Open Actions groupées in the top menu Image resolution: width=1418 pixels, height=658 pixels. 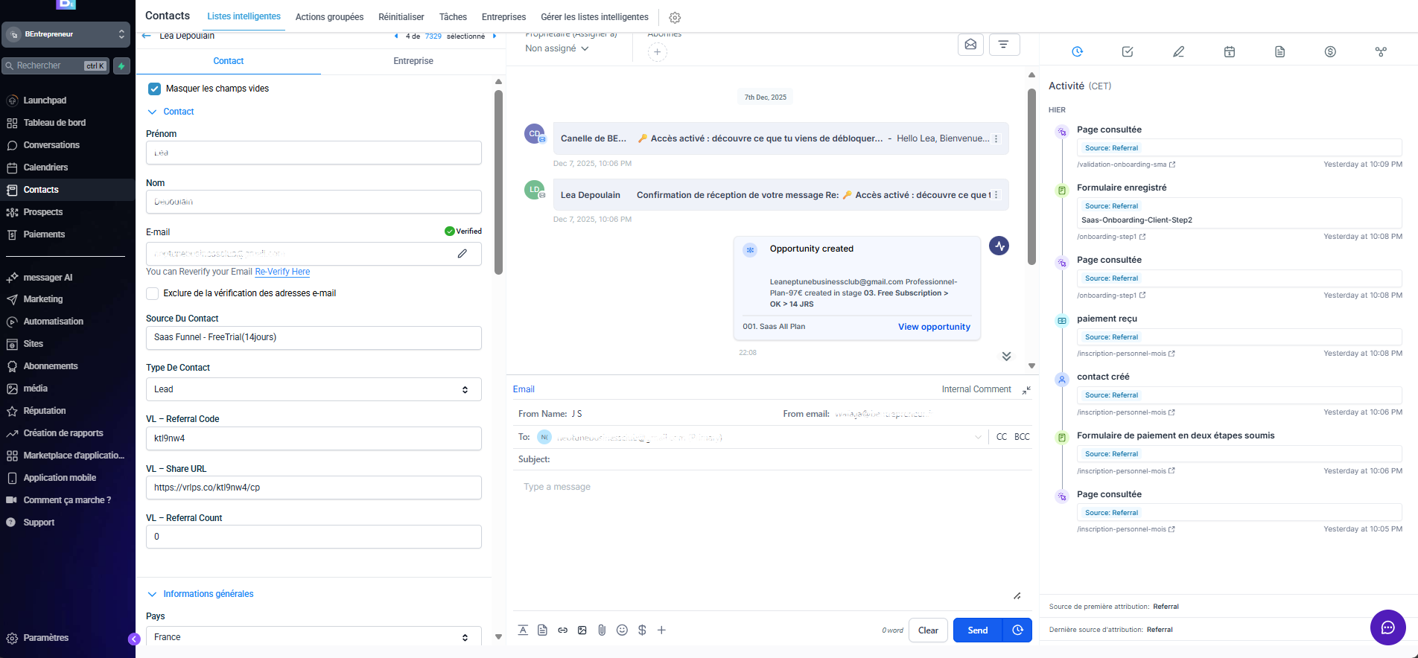tap(329, 17)
